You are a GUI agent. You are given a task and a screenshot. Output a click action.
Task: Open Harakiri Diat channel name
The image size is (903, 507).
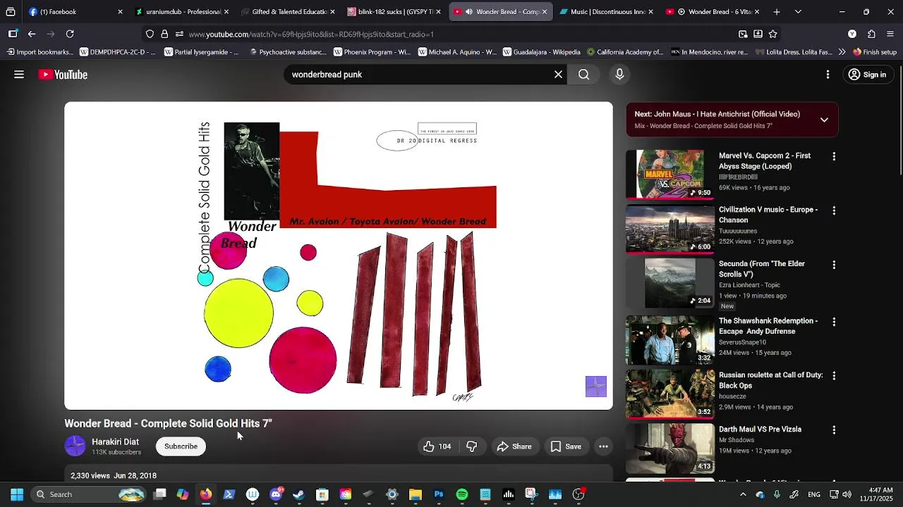point(115,442)
